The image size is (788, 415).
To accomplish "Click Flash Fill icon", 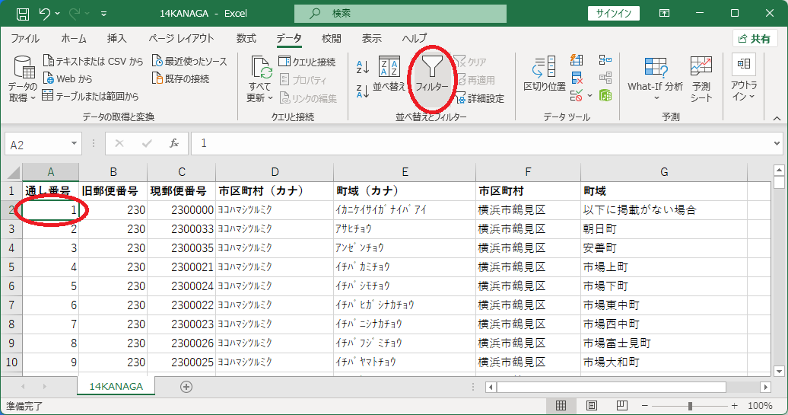I will coord(577,60).
